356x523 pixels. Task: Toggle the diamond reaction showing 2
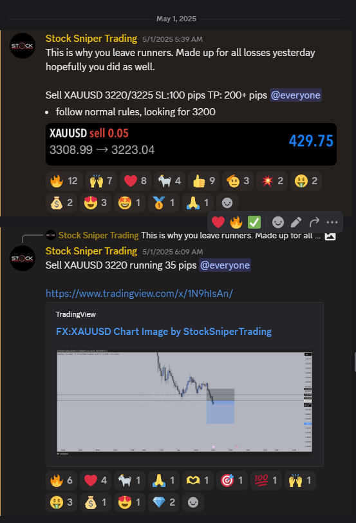pos(164,502)
